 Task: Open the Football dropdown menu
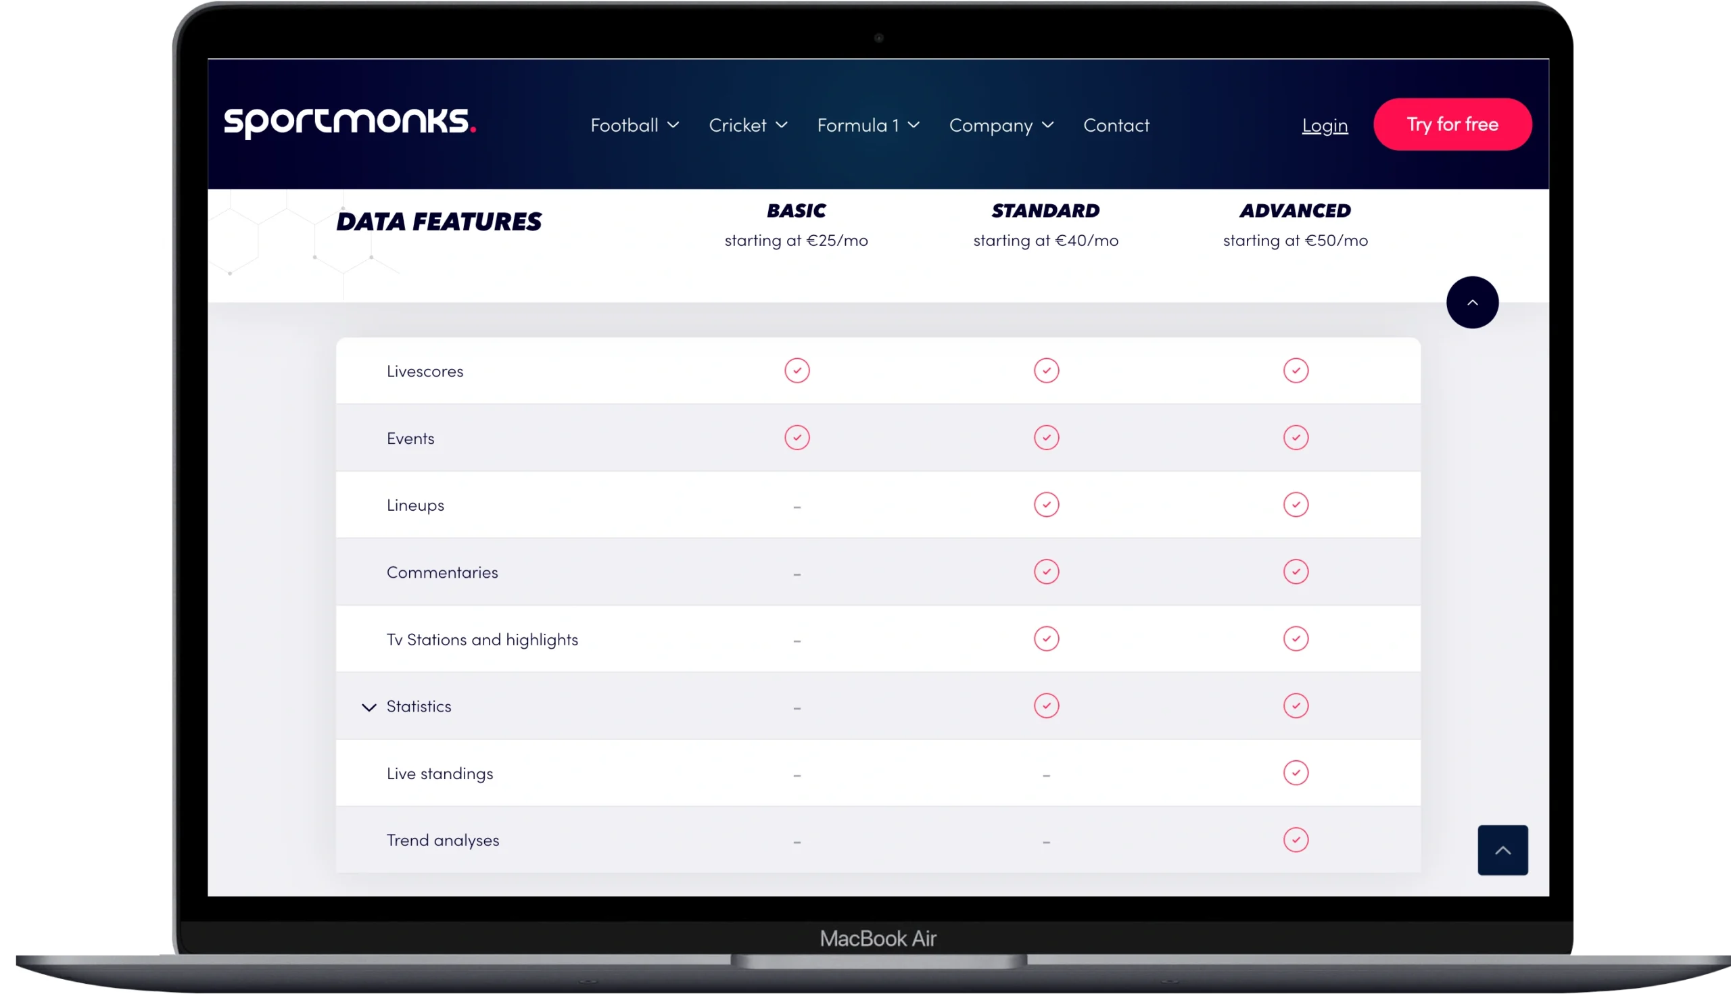(x=635, y=126)
